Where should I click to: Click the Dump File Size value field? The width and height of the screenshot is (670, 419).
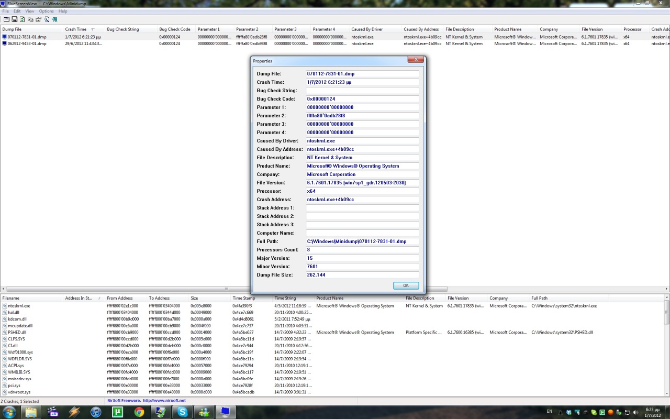tap(362, 275)
